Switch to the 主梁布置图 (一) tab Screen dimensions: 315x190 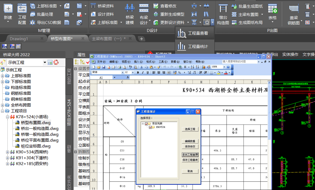tap(108, 39)
